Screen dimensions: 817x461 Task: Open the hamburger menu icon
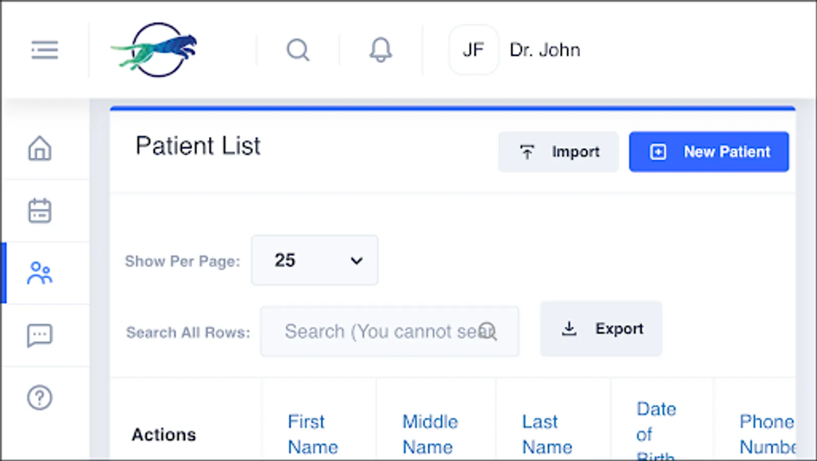coord(45,50)
